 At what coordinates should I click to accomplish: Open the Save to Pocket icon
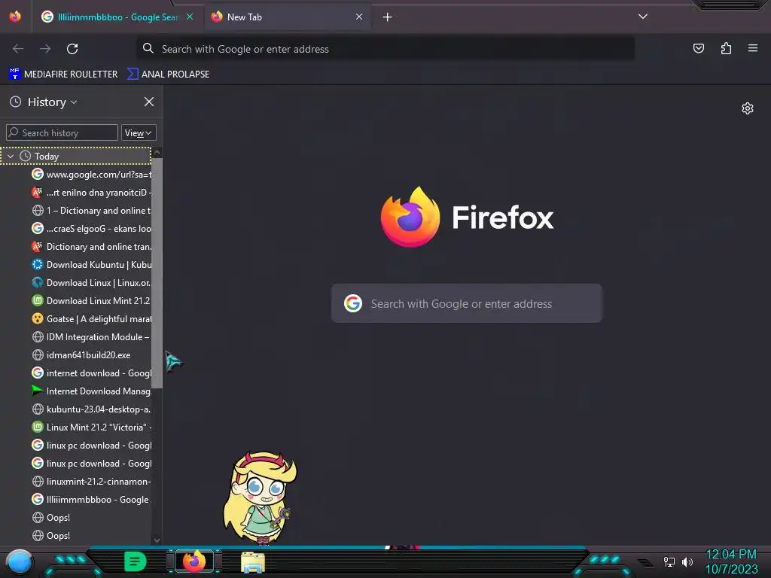pos(699,48)
